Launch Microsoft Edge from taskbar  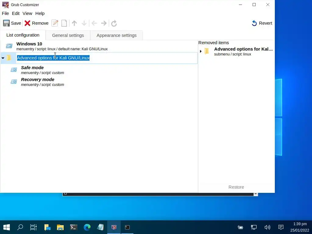tap(87, 227)
